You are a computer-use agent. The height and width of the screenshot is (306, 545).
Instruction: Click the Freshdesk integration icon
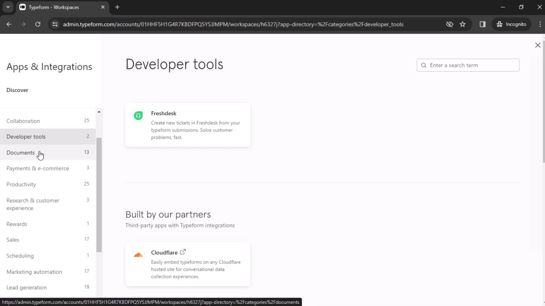(139, 115)
